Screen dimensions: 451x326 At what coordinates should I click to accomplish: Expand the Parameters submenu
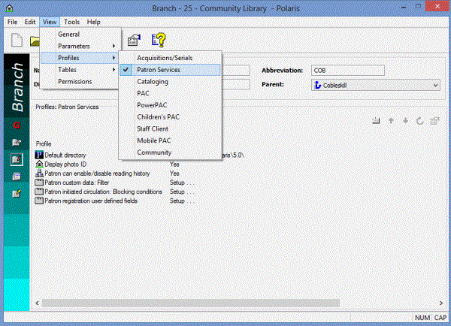pyautogui.click(x=80, y=46)
